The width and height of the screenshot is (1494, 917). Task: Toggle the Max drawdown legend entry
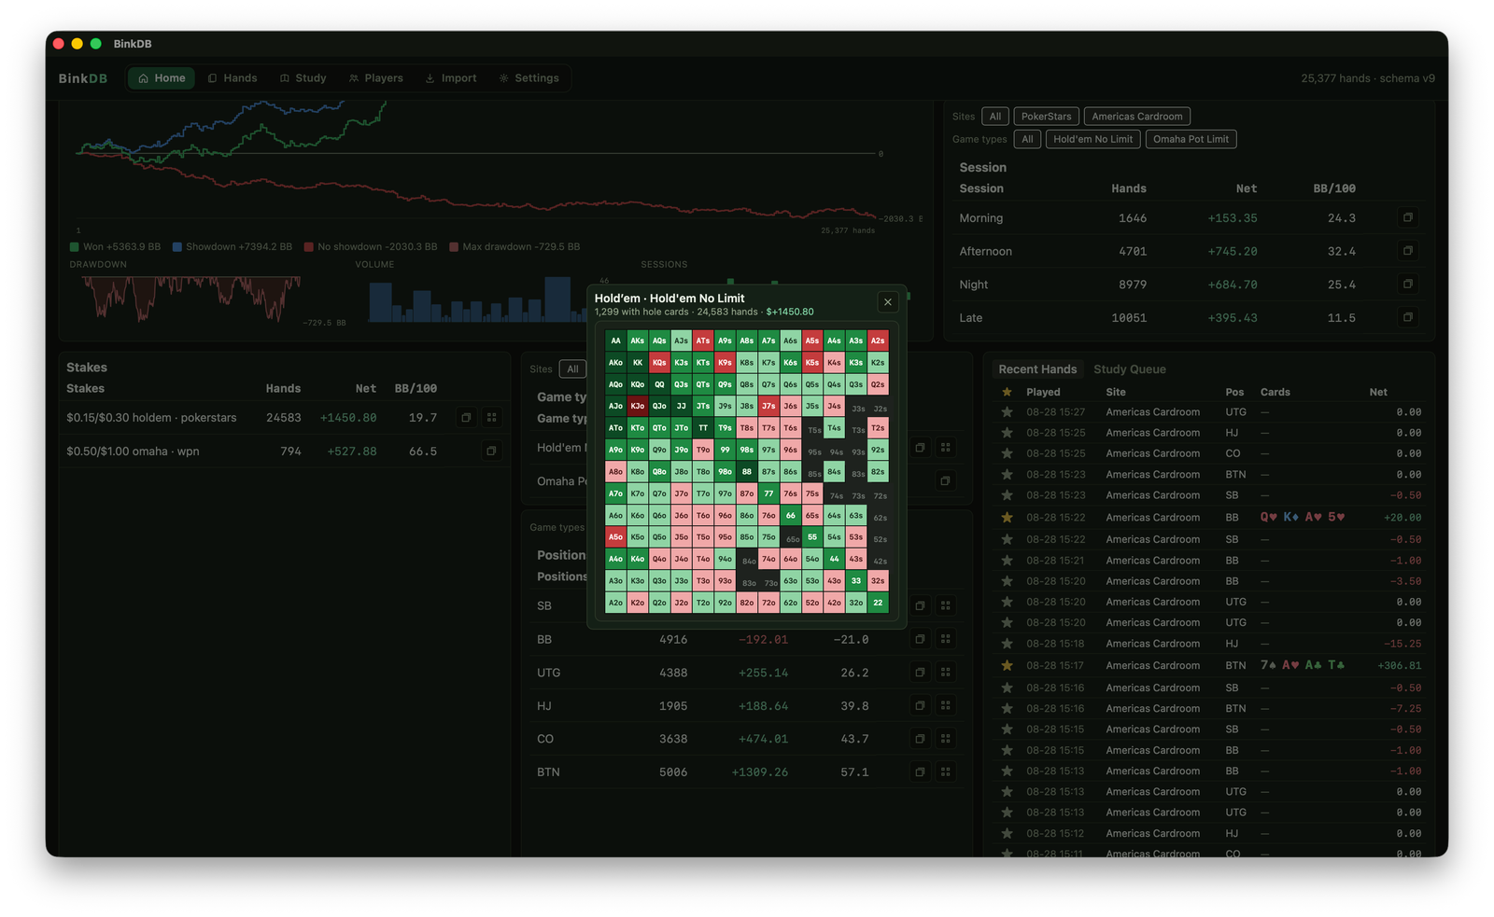point(514,247)
